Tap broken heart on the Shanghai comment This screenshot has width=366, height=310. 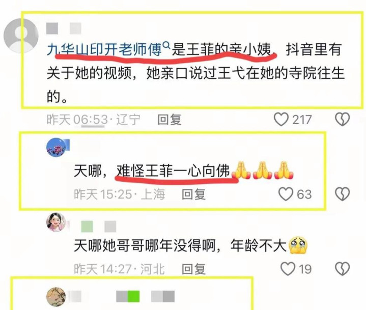tap(342, 194)
